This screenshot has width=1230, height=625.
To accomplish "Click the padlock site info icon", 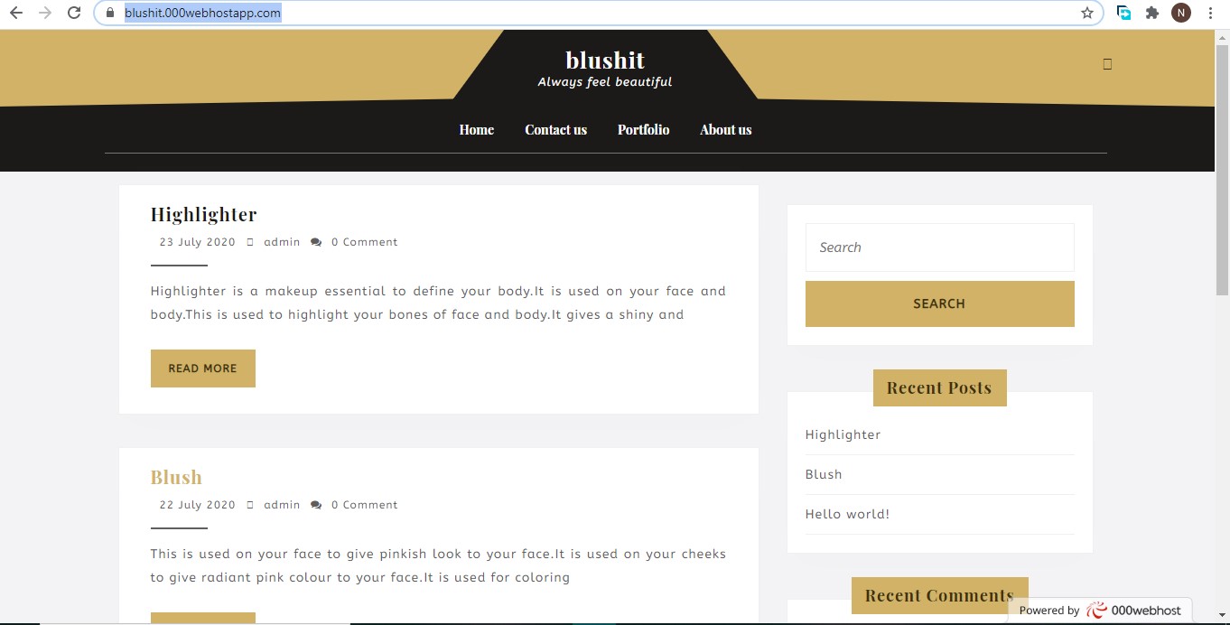I will pyautogui.click(x=110, y=13).
